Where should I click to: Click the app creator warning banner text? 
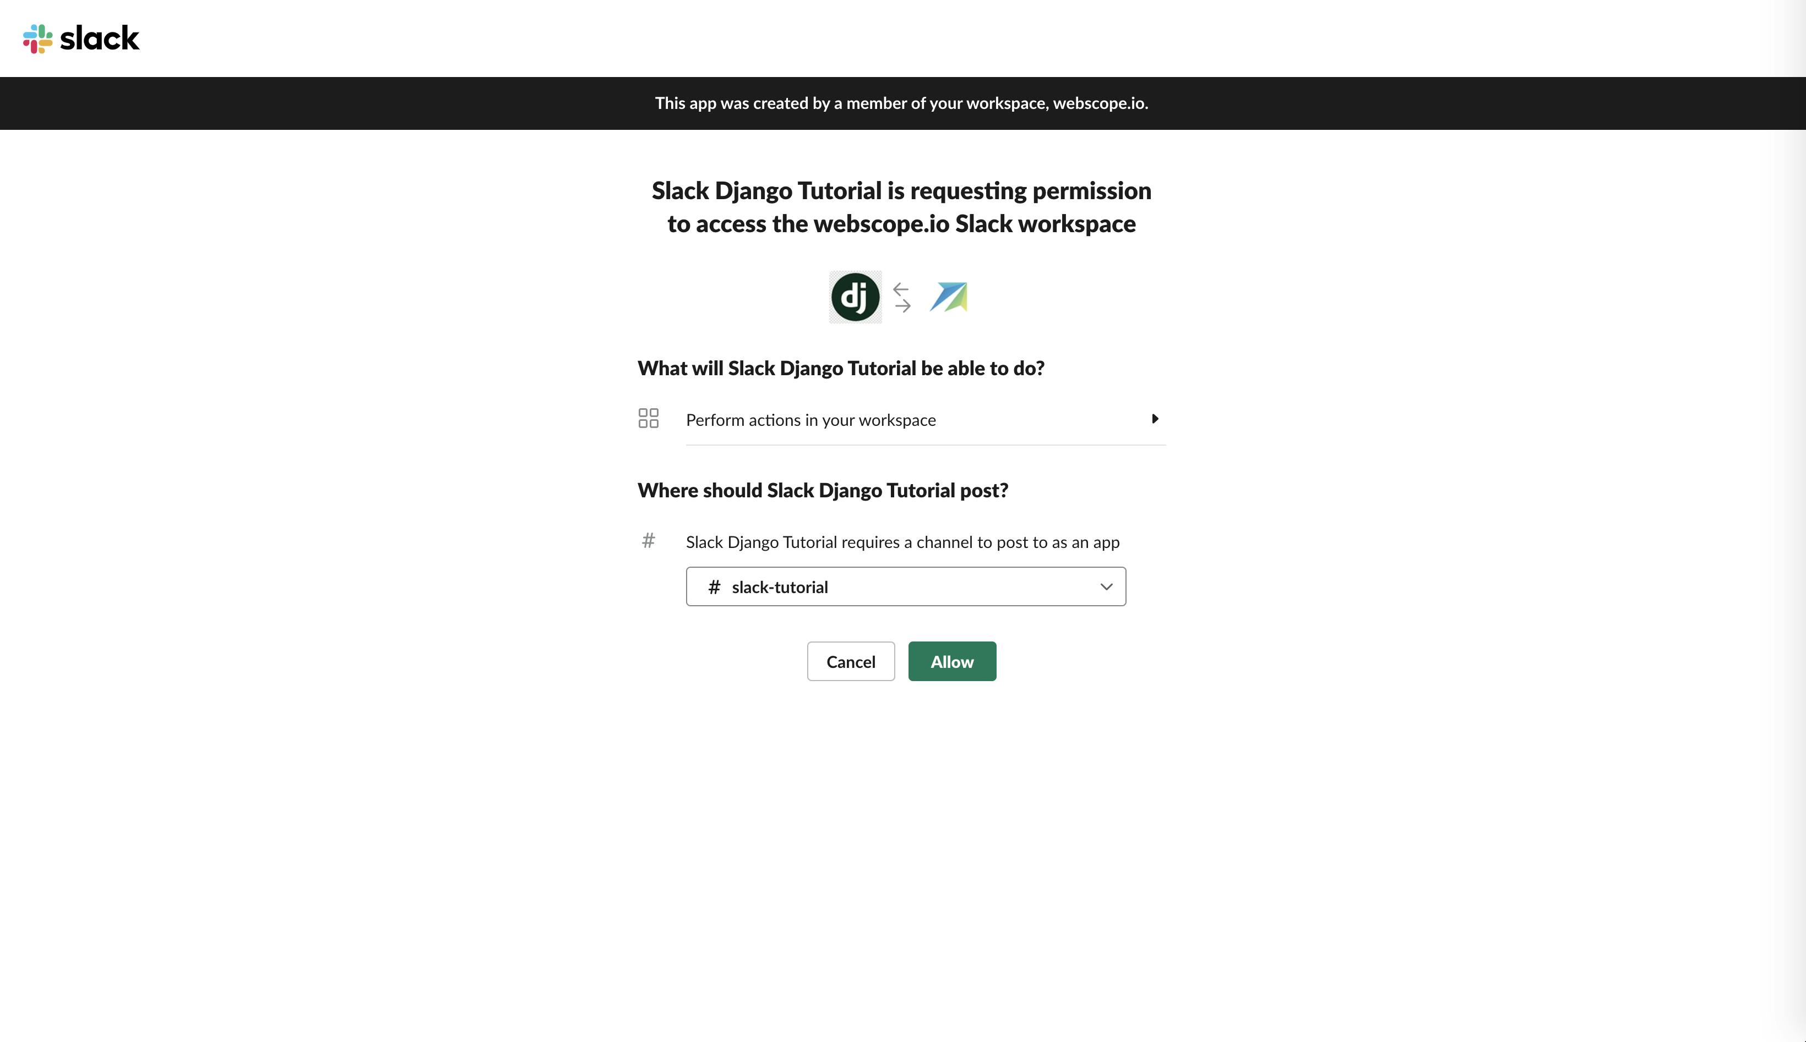(902, 103)
